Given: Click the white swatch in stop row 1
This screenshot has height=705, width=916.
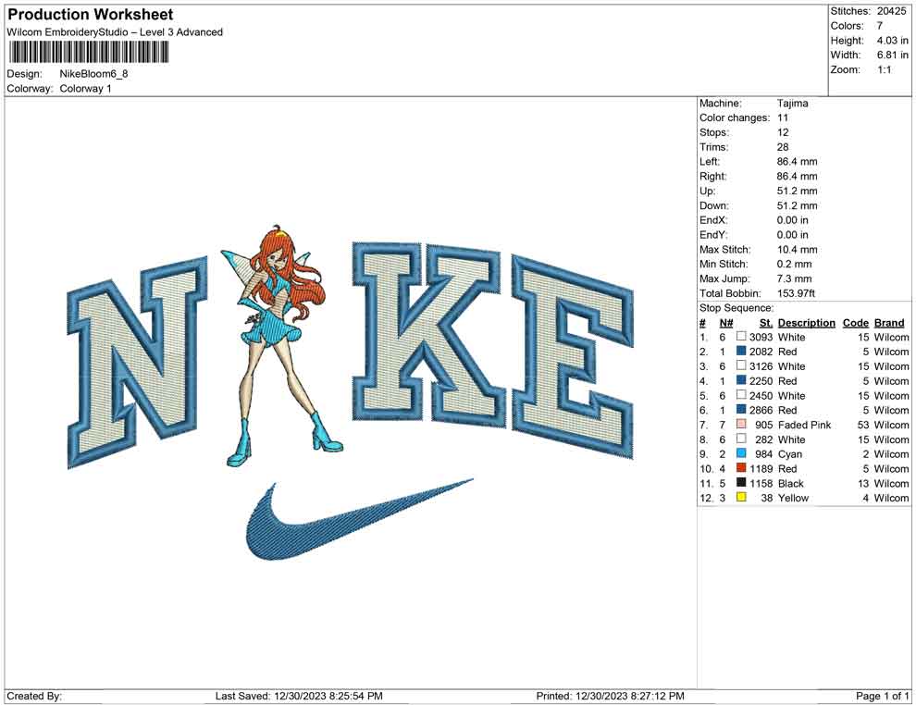Looking at the screenshot, I should coord(741,337).
